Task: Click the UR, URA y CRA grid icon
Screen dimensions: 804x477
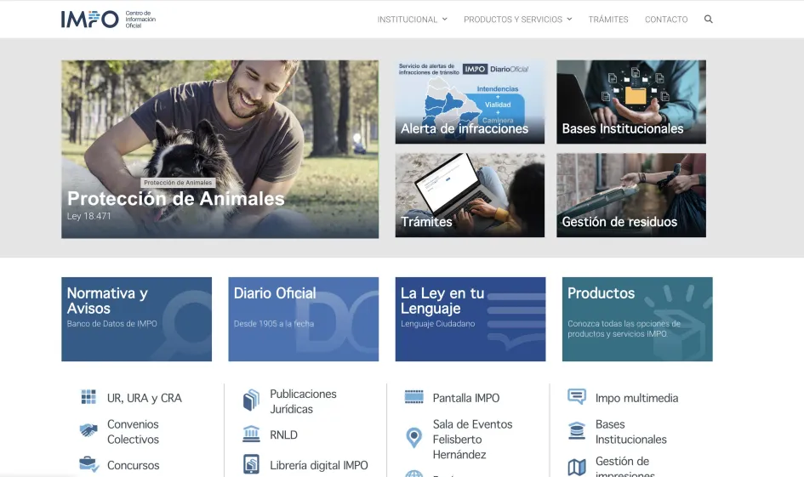Action: (88, 397)
